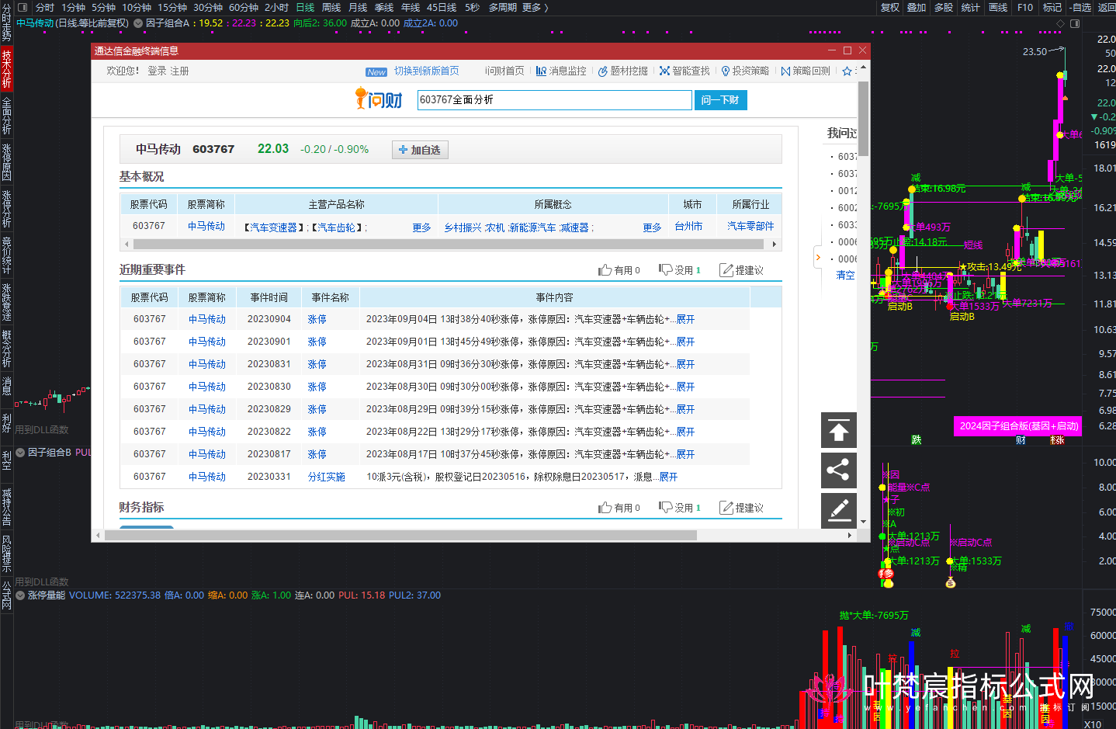This screenshot has width=1116, height=729.
Task: Click orange arrow expander beside 我问过 panel
Action: click(817, 257)
